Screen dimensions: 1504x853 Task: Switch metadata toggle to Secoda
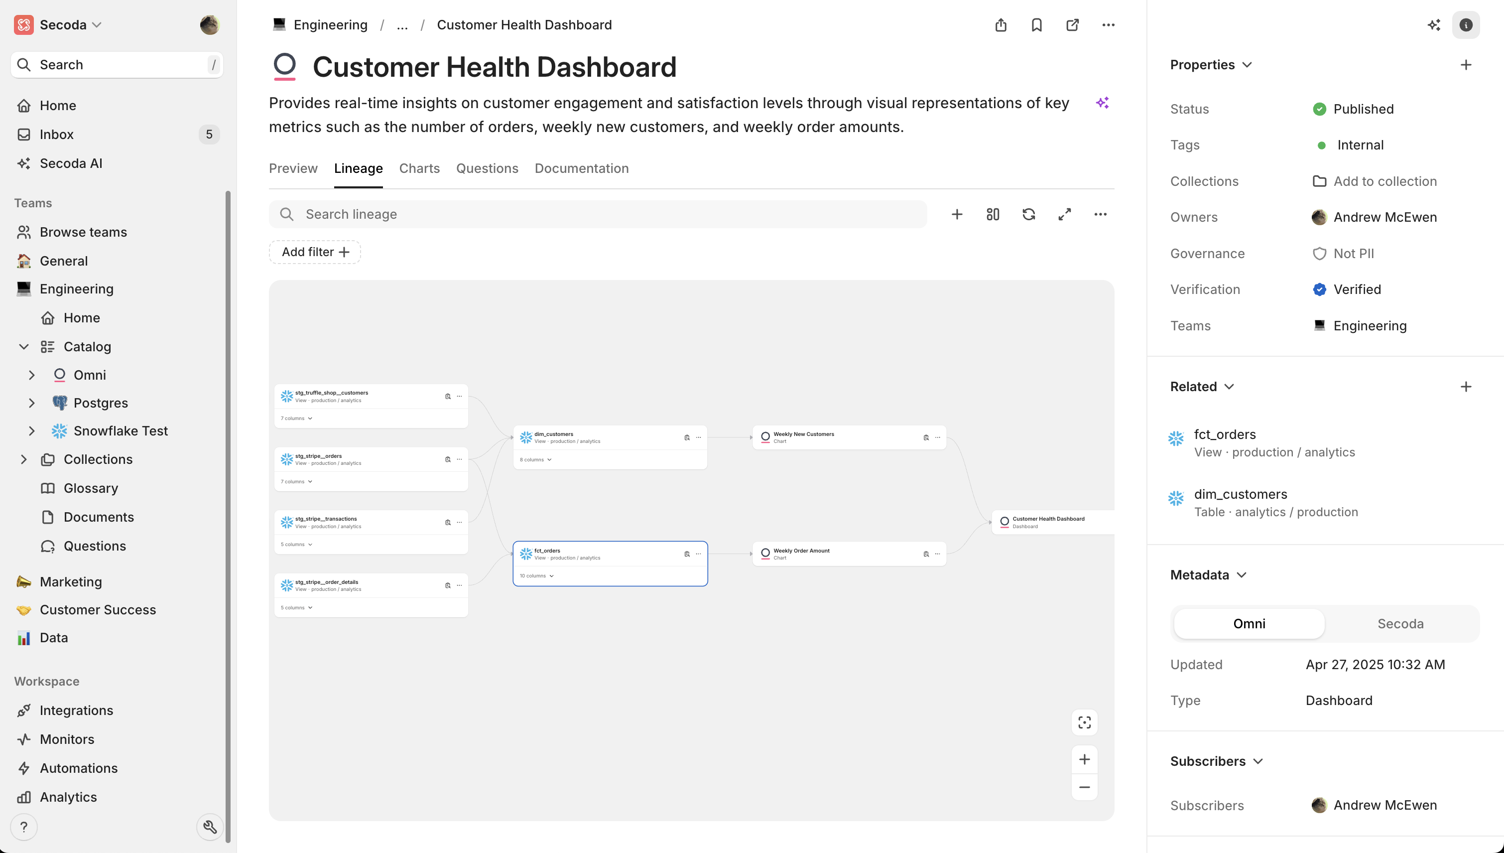(x=1400, y=623)
